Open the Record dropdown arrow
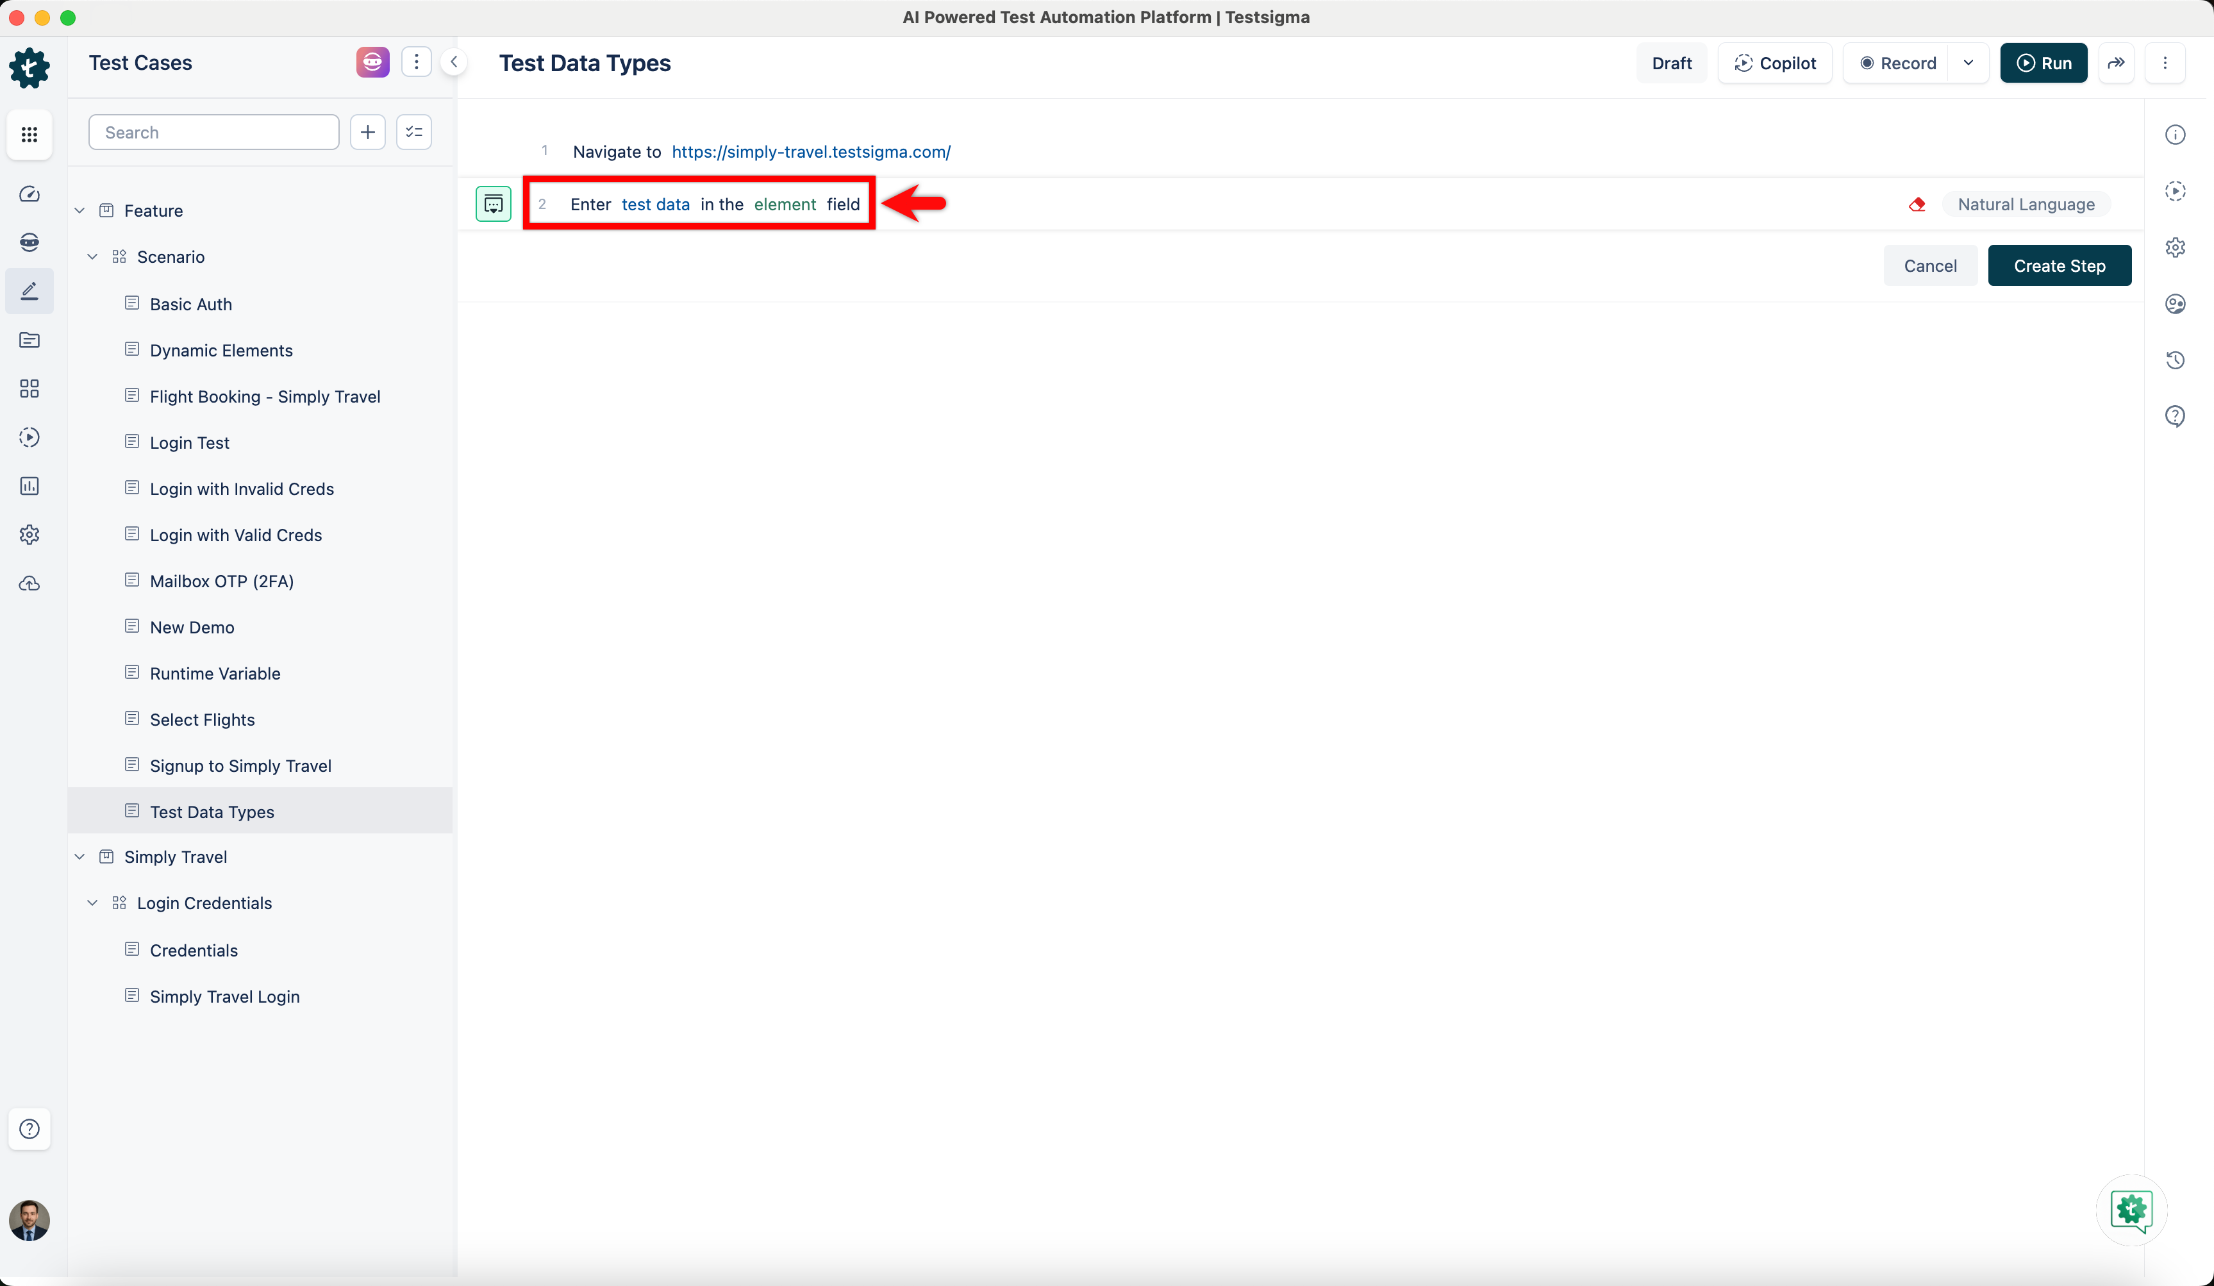This screenshot has width=2214, height=1286. tap(1968, 63)
